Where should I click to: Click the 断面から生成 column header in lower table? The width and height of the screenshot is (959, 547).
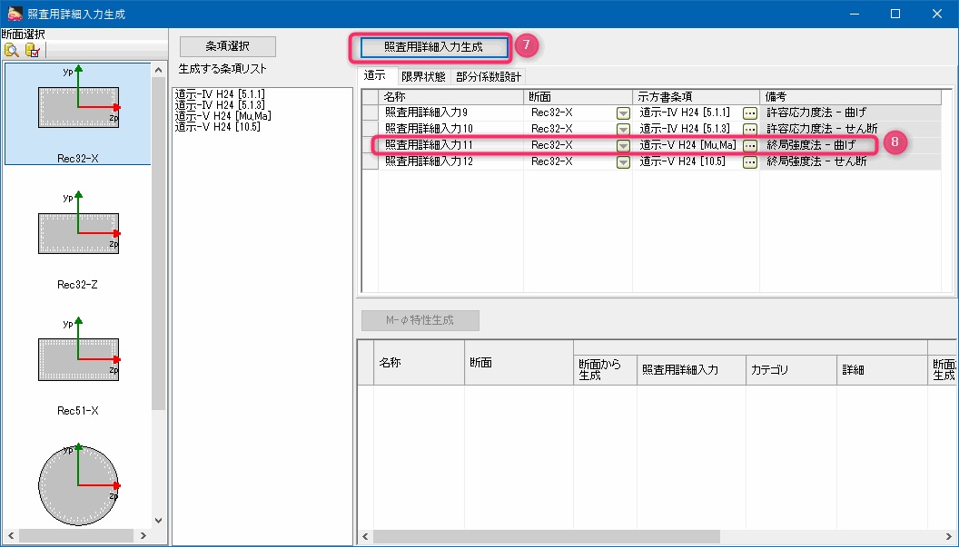coord(605,370)
